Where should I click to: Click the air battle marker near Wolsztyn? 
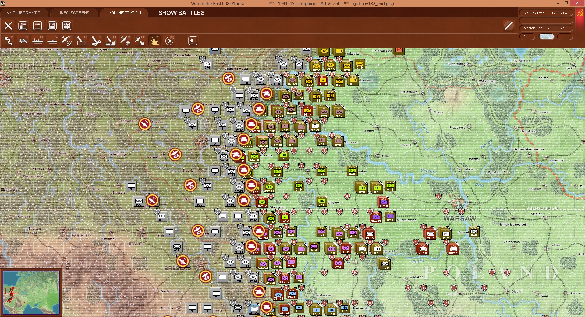[x=175, y=155]
